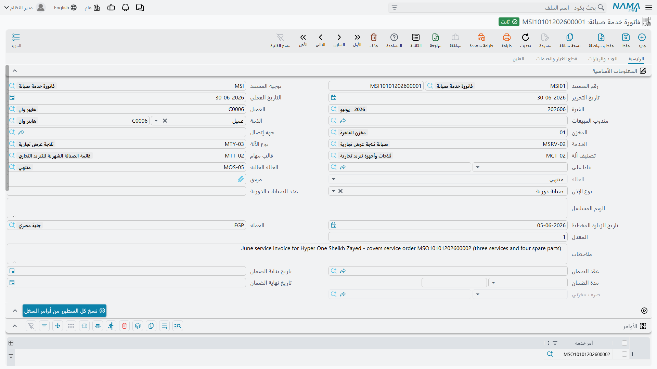Click the ملاحظات notes text field
This screenshot has width=657, height=369.
click(287, 254)
